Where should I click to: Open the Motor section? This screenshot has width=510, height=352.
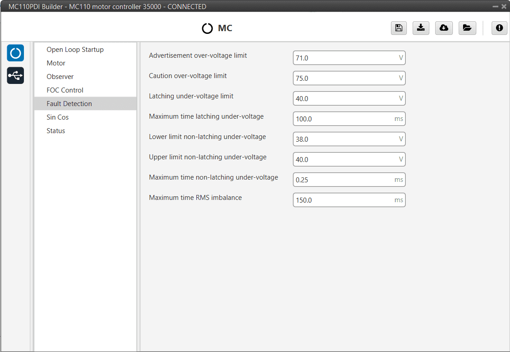click(85, 63)
